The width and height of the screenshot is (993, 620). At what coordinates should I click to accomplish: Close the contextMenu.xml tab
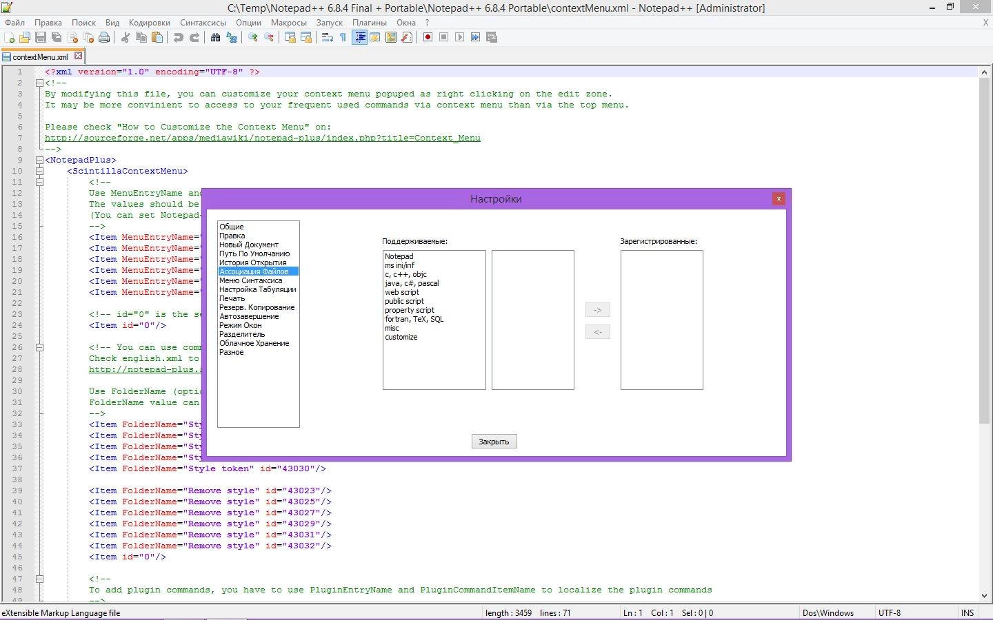[x=78, y=56]
